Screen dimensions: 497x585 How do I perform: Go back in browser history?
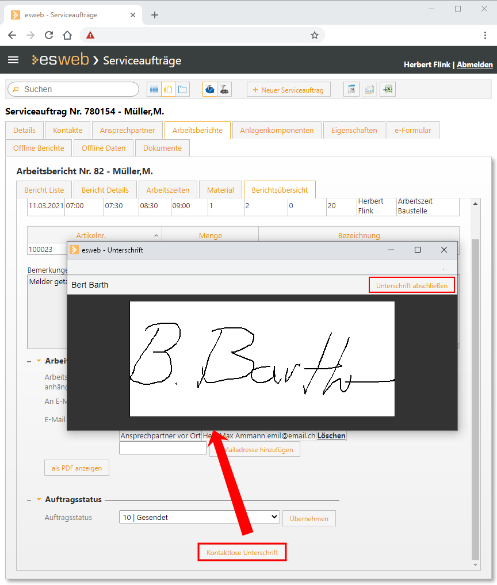(12, 36)
